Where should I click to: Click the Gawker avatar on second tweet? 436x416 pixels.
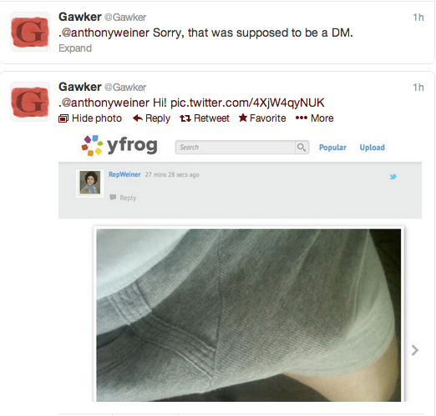(x=30, y=102)
